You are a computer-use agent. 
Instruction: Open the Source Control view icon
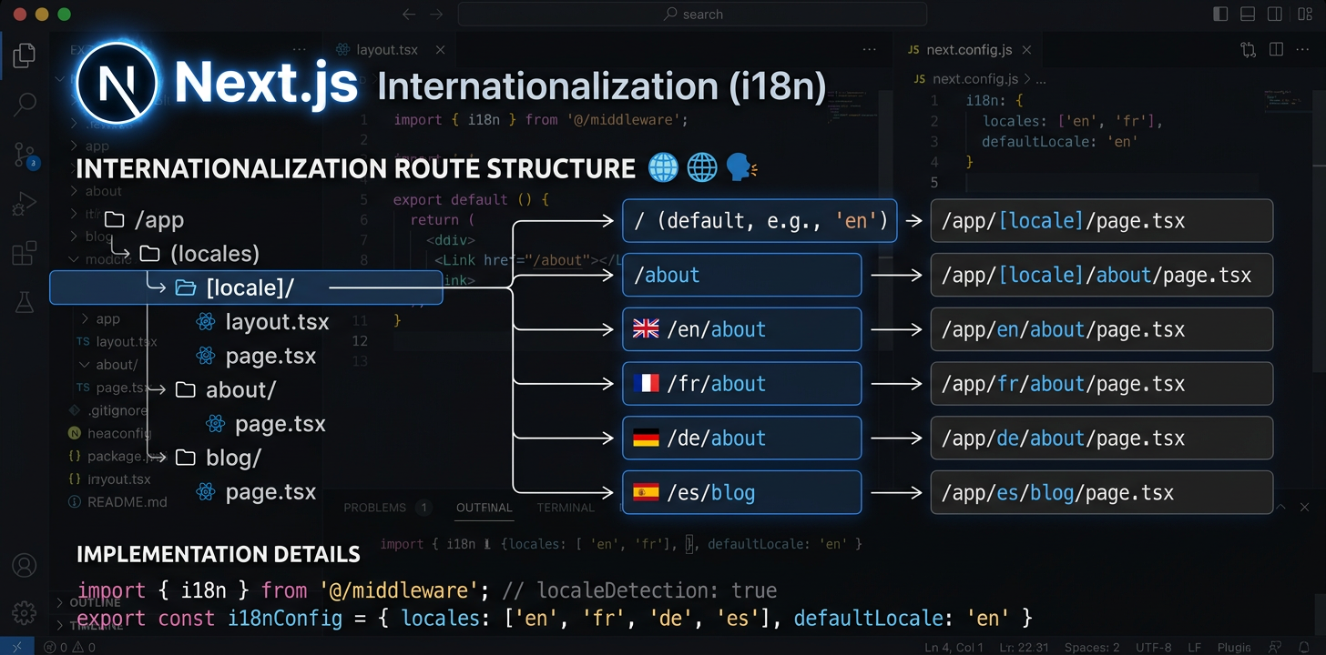[25, 155]
